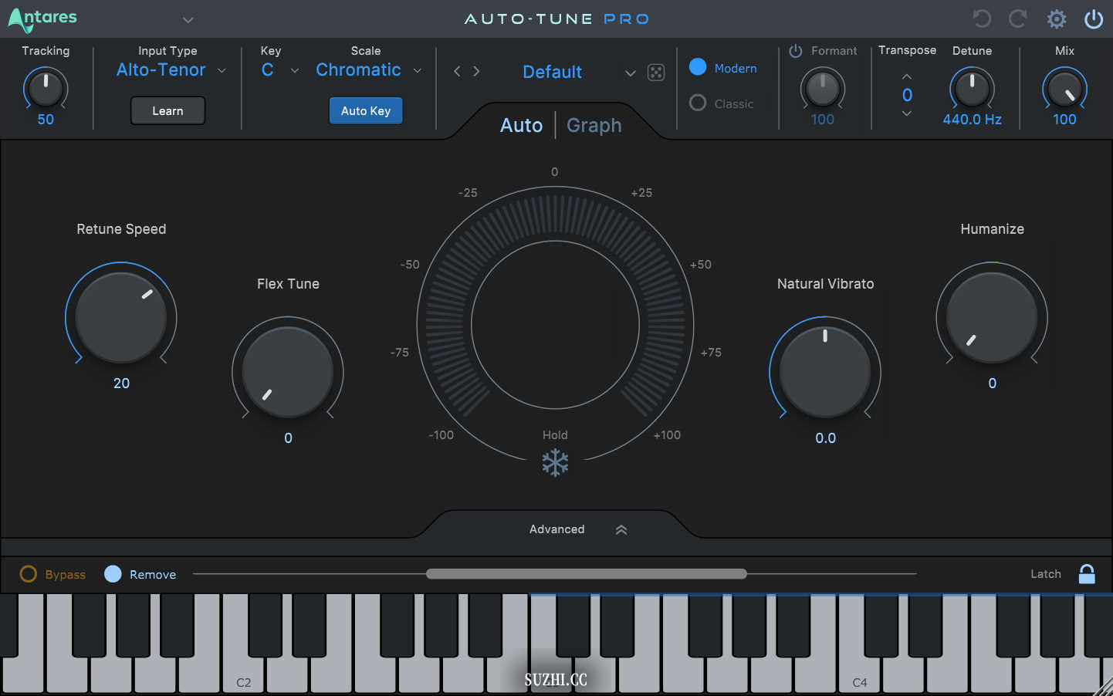1113x696 pixels.
Task: Click the Mix value 100
Action: tap(1064, 120)
